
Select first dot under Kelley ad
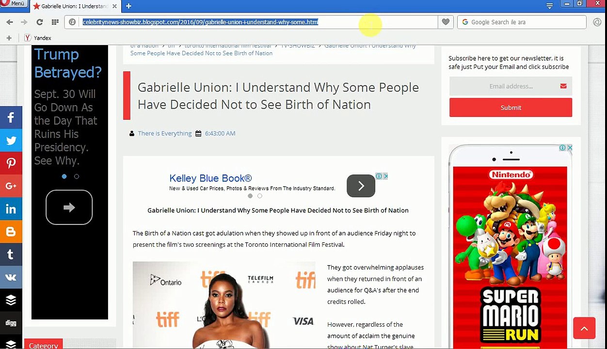(250, 196)
